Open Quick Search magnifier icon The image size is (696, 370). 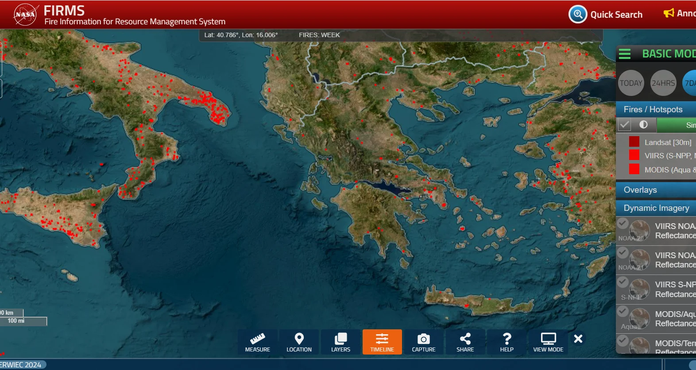click(578, 15)
